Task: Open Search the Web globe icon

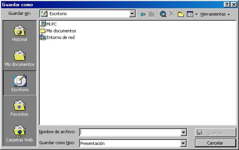Action: 163,14
